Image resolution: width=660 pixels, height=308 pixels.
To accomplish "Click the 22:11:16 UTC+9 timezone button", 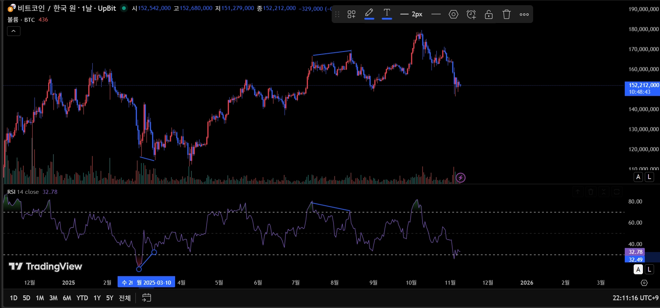I will (x=636, y=298).
